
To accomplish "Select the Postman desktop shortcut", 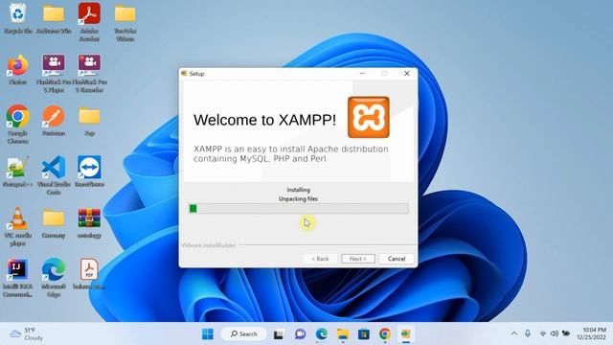I will pyautogui.click(x=54, y=121).
